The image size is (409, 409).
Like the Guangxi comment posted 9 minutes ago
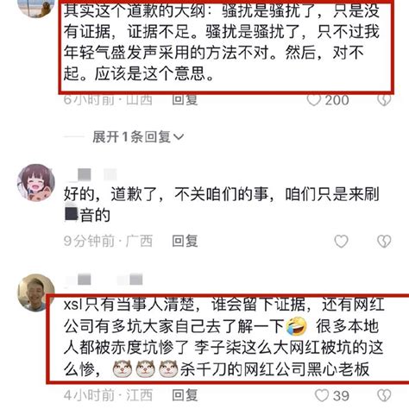point(342,241)
